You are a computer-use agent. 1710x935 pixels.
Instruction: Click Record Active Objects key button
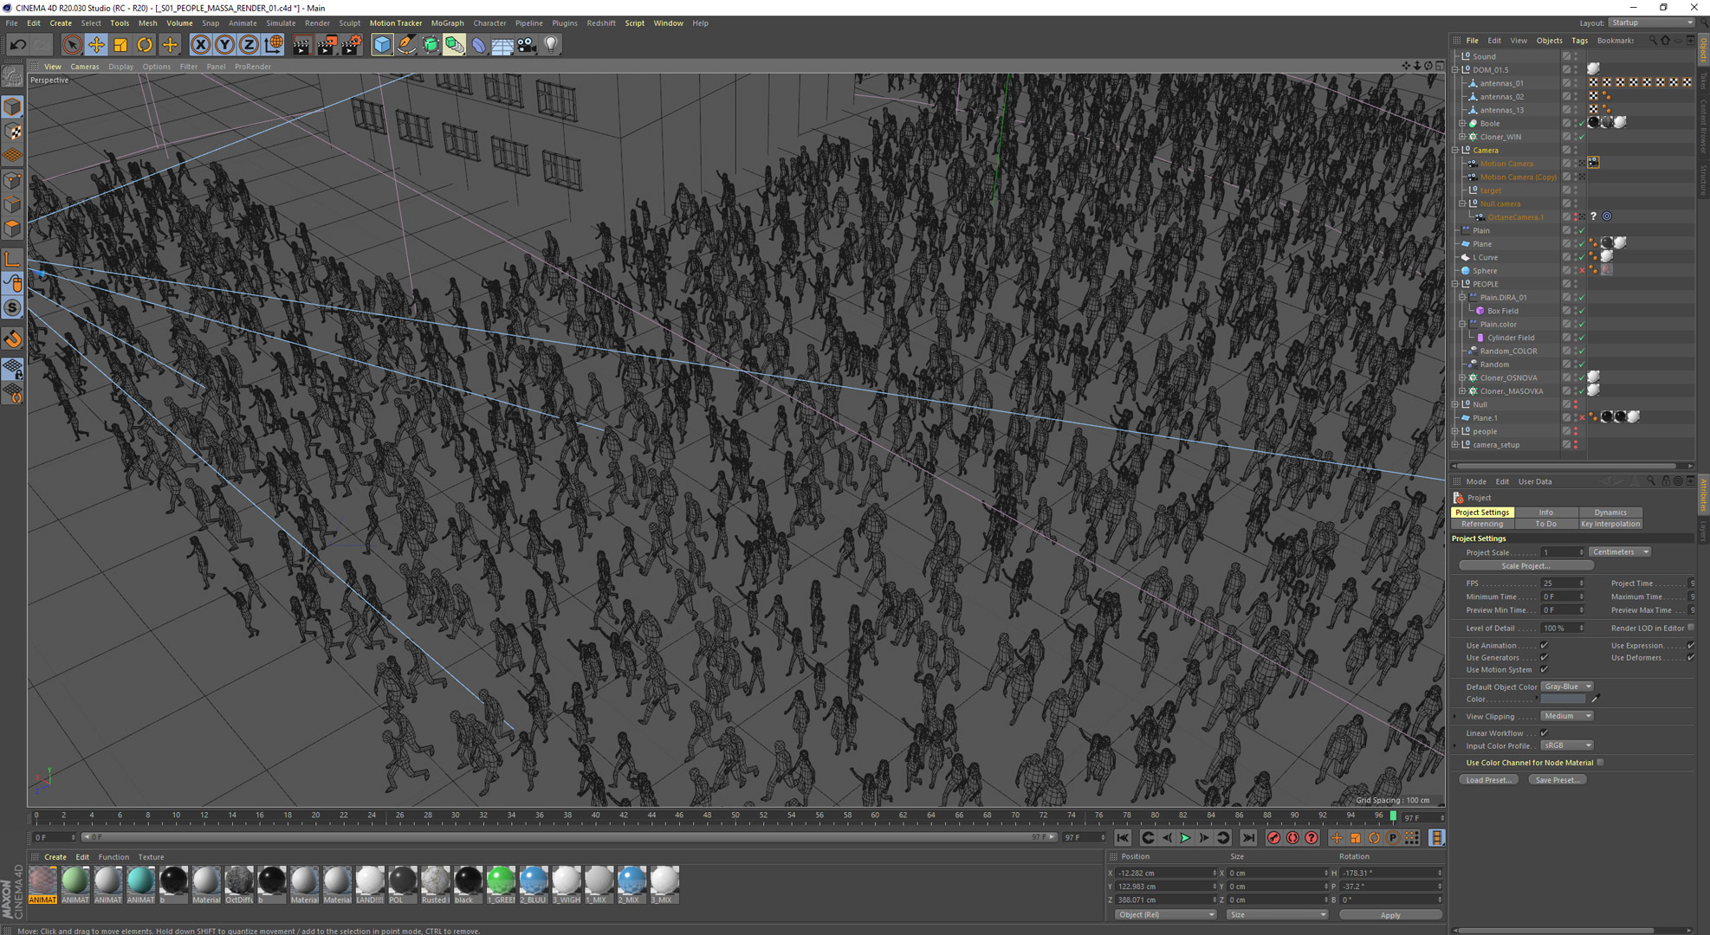(1273, 838)
